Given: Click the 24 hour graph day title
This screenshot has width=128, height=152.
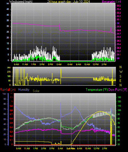Looking at the screenshot, I should [x=69, y=1].
